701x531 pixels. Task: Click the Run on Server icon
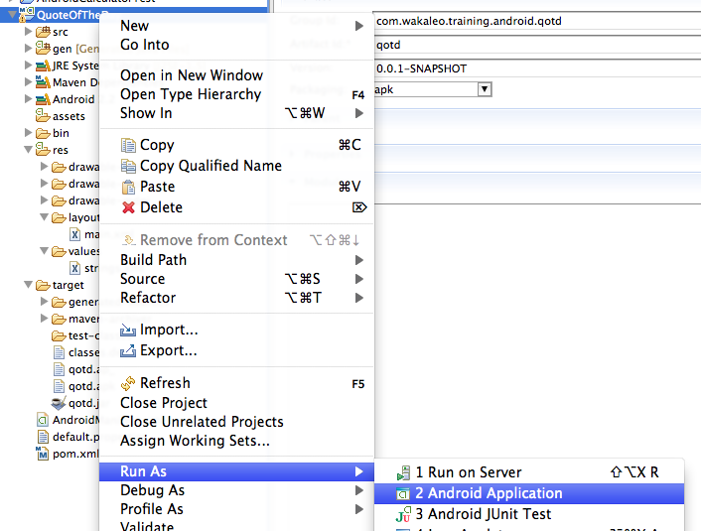403,472
